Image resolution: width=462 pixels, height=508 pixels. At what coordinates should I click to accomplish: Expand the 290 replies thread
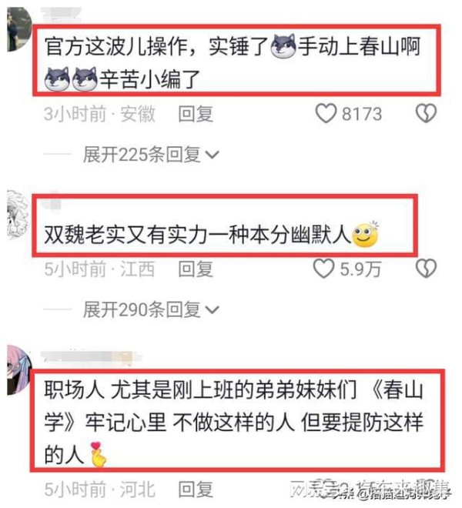(x=151, y=309)
